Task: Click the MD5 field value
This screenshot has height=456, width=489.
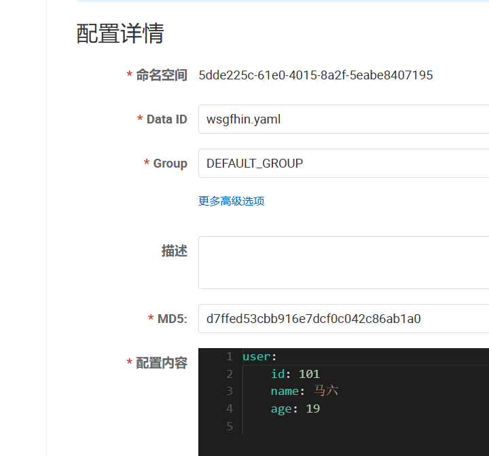Action: click(344, 318)
